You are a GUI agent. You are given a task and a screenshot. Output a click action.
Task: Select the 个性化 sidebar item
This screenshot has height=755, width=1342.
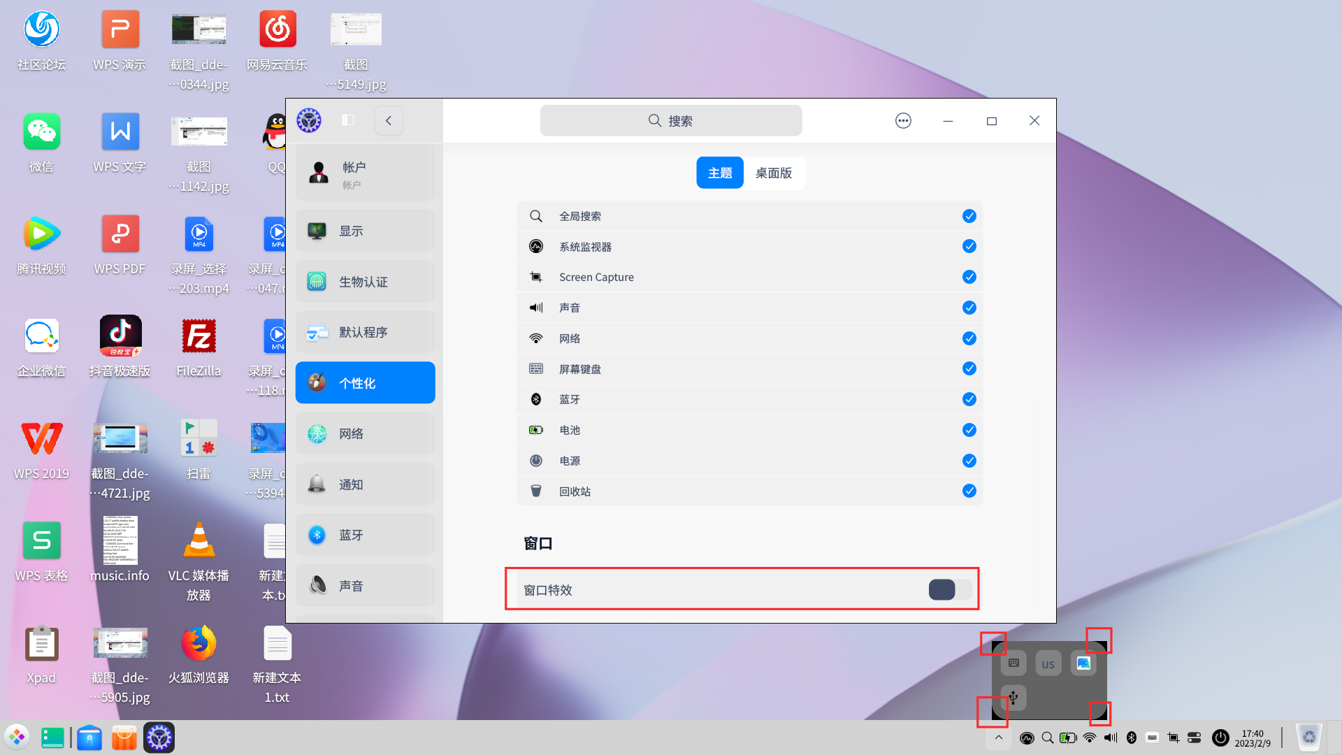click(365, 382)
